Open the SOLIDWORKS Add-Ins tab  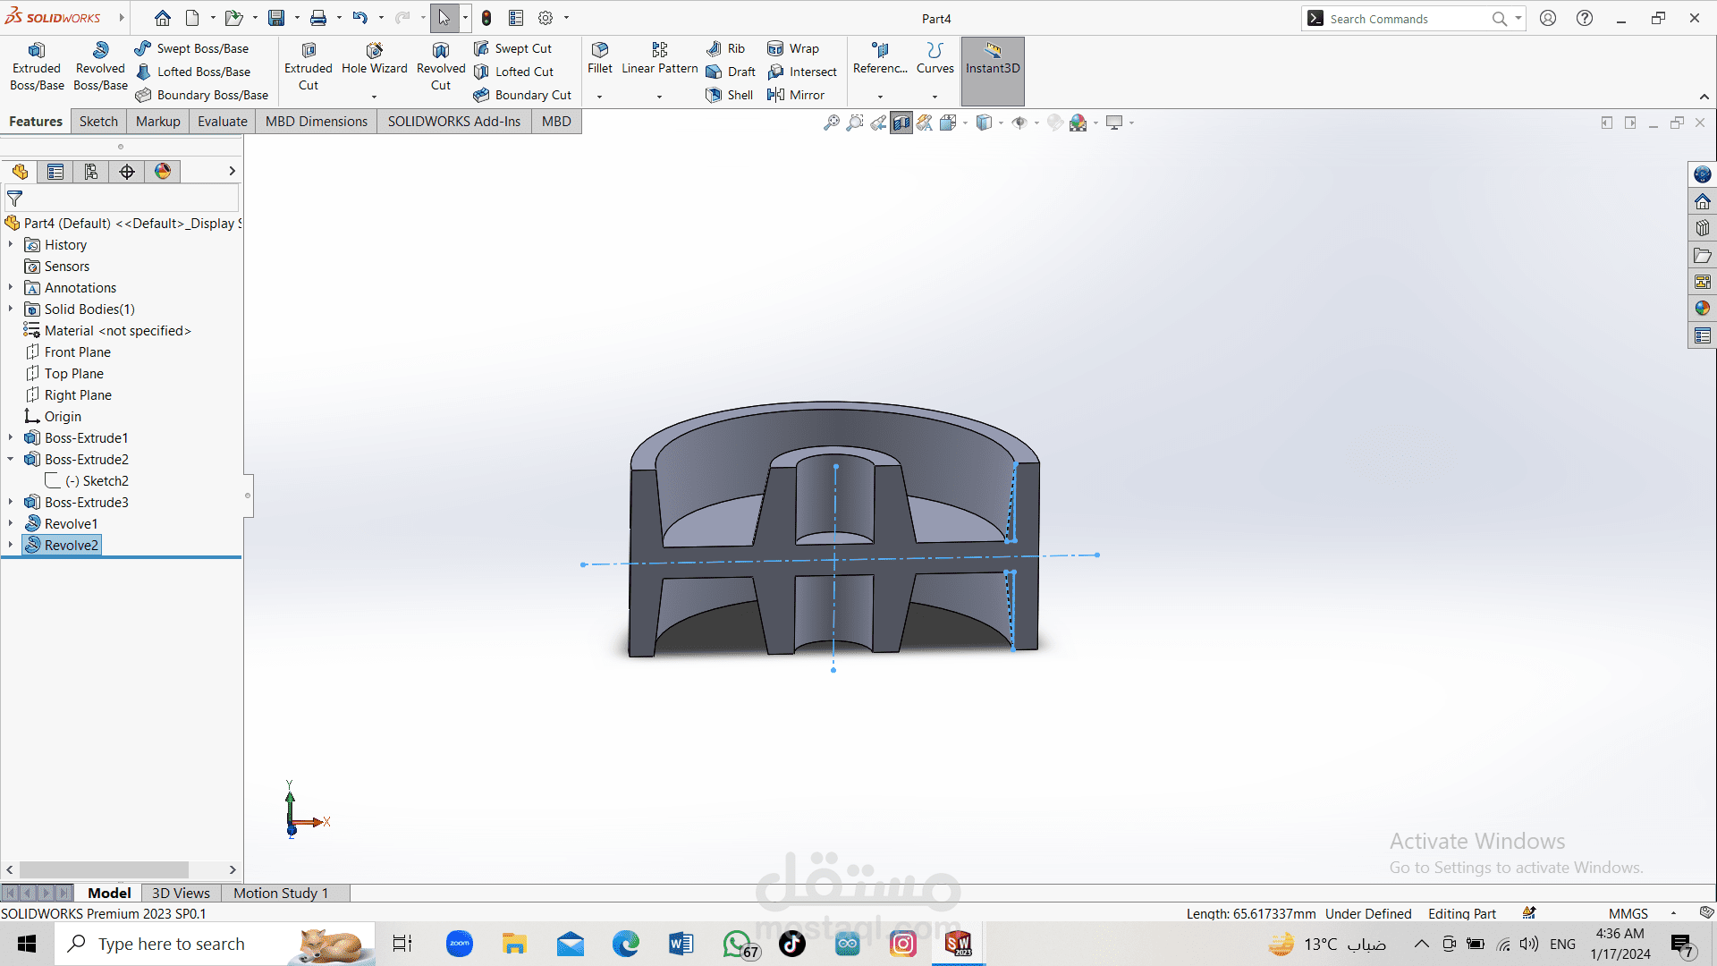click(x=453, y=121)
